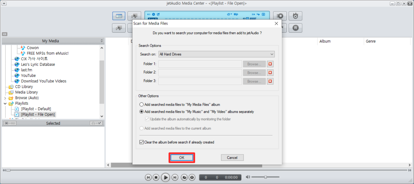This screenshot has height=184, width=414.
Task: Click the monitor icon in second toolbar row
Action: pos(119,28)
